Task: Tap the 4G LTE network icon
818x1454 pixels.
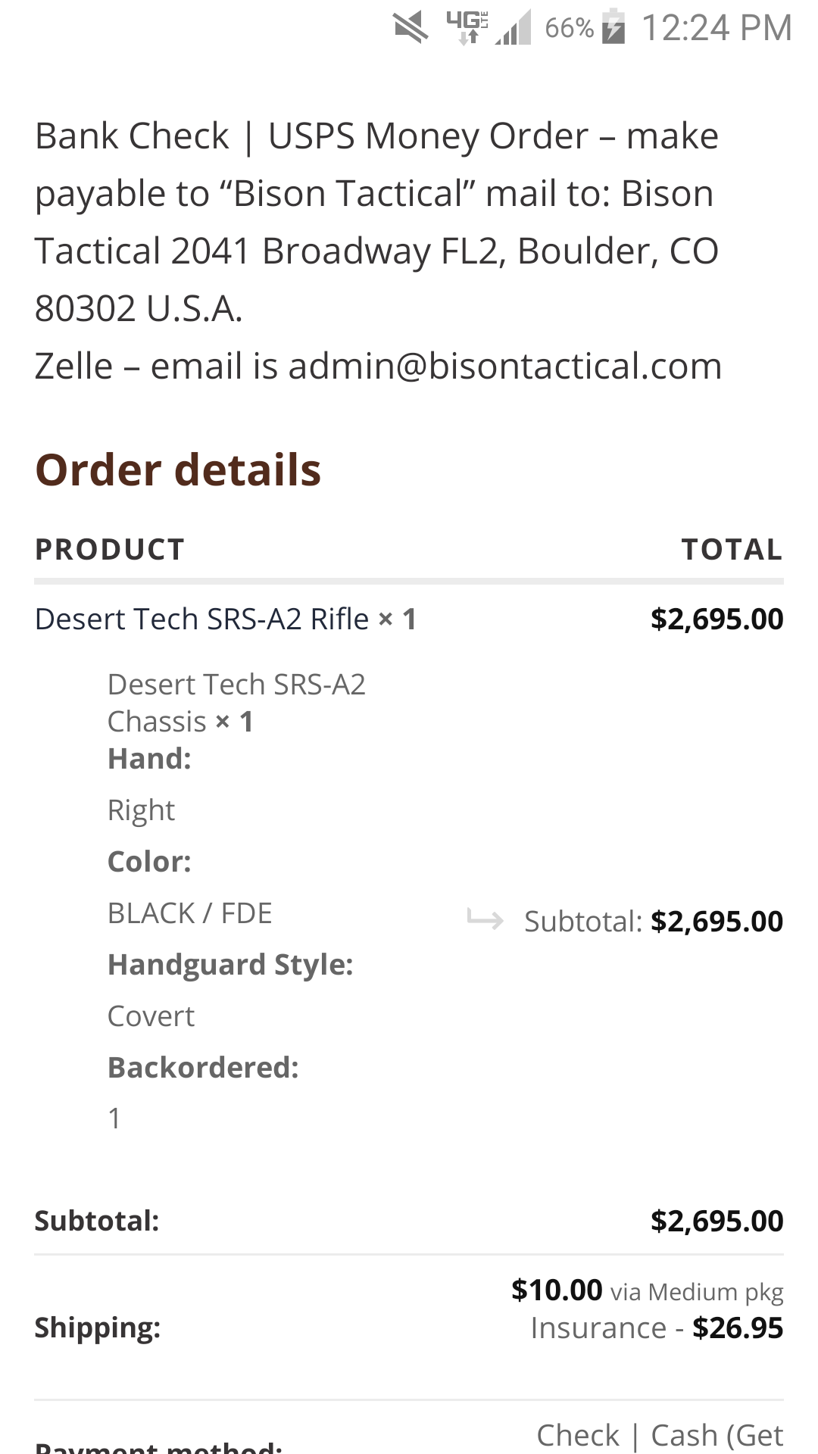Action: [467, 28]
